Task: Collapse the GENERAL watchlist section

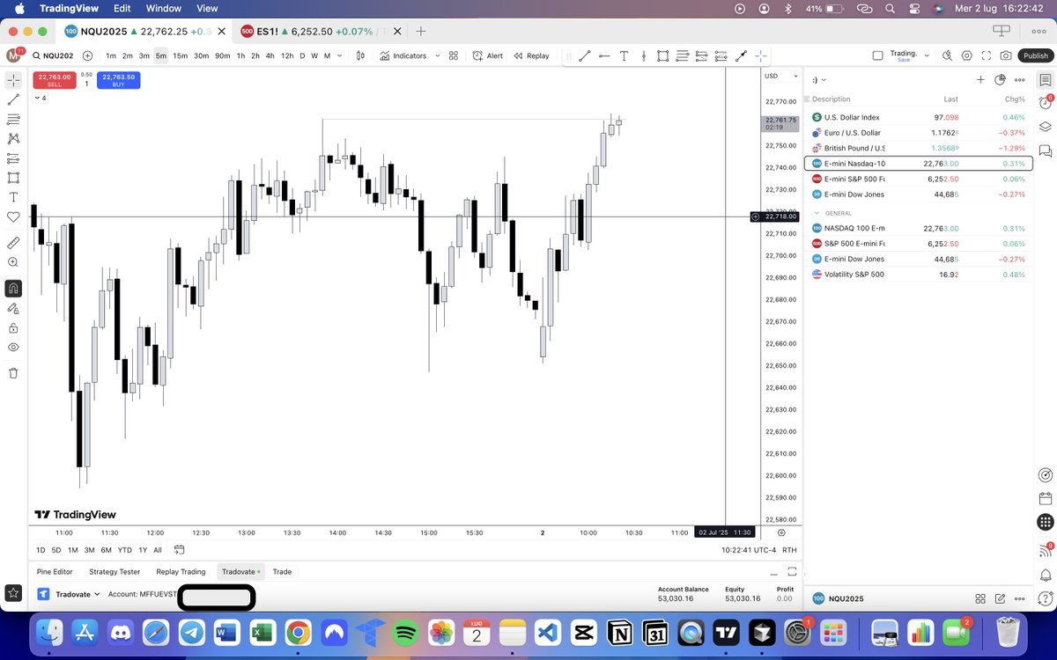Action: [817, 213]
